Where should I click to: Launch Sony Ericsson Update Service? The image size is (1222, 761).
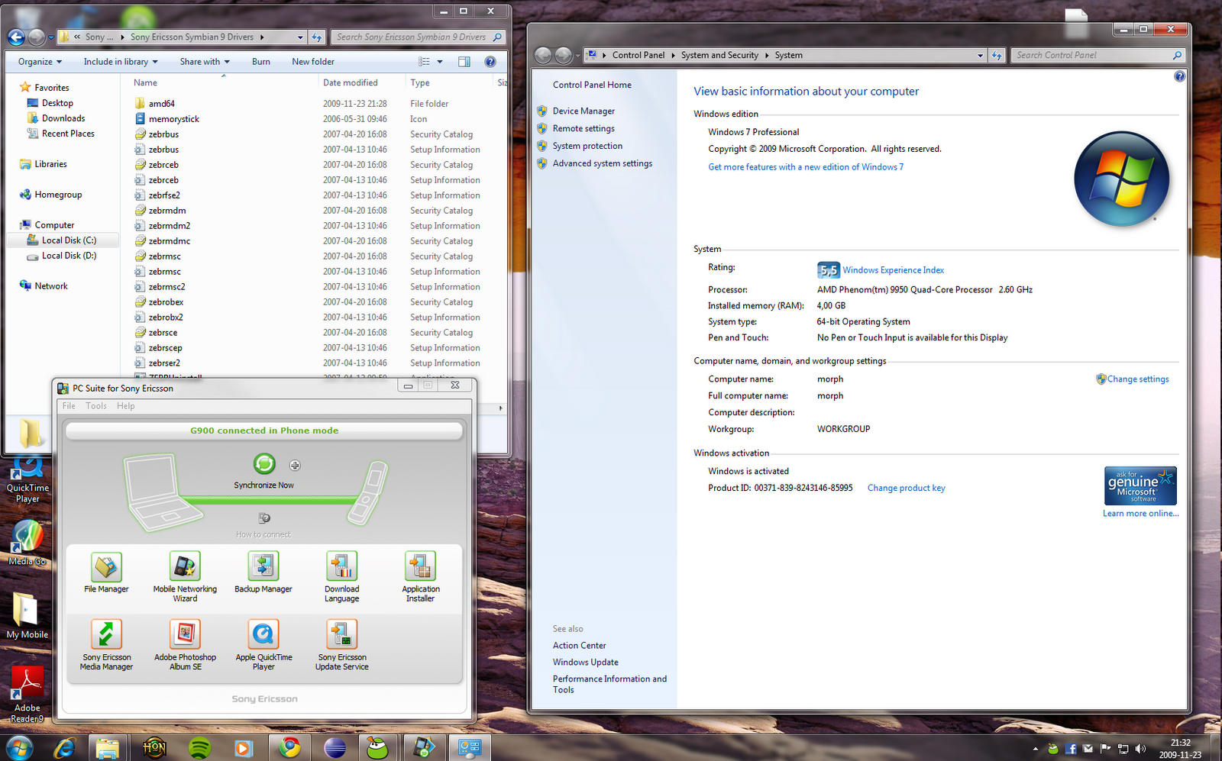tap(342, 634)
